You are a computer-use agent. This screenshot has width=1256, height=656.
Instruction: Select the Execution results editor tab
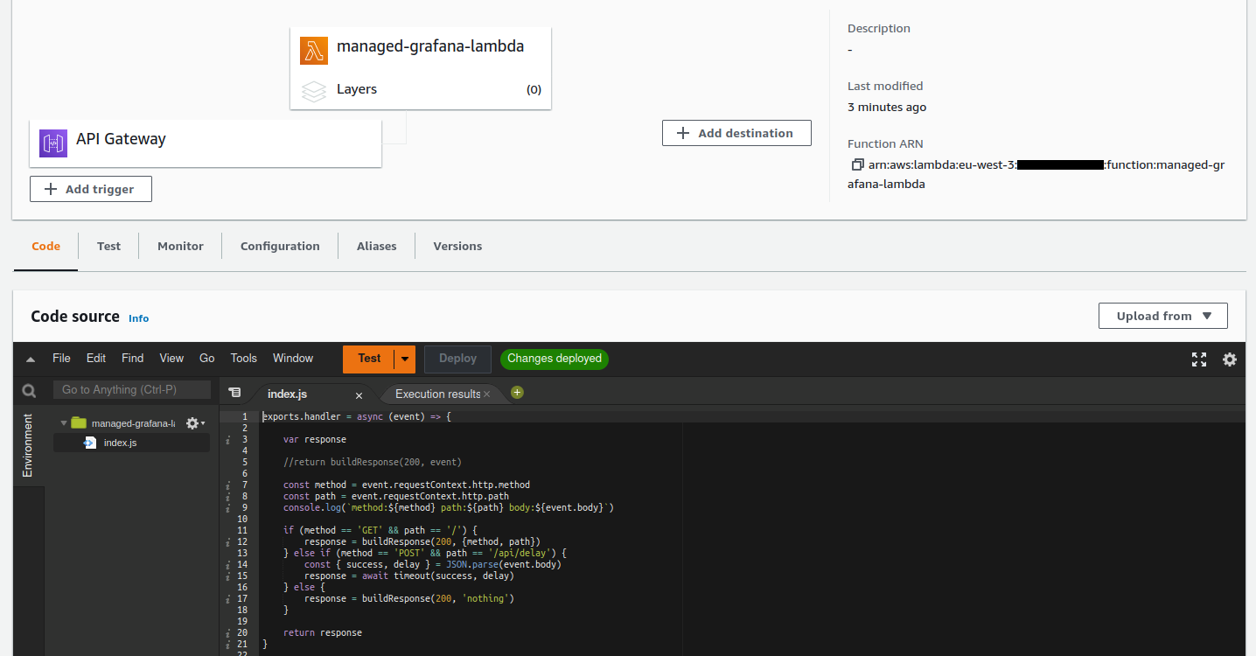437,394
